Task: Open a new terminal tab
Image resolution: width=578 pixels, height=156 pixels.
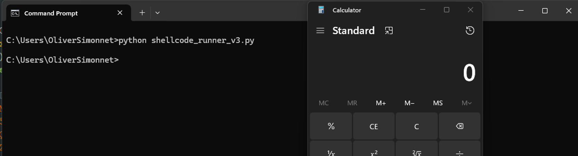Action: (x=142, y=13)
